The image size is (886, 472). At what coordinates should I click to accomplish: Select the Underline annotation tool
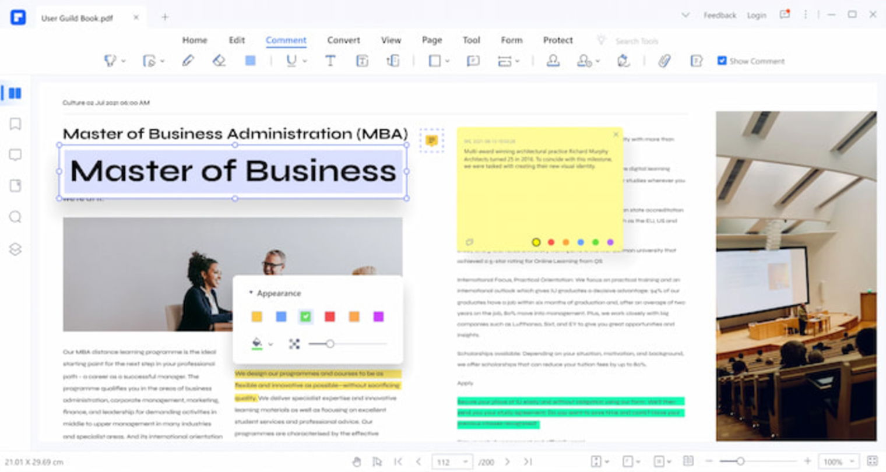coord(291,61)
